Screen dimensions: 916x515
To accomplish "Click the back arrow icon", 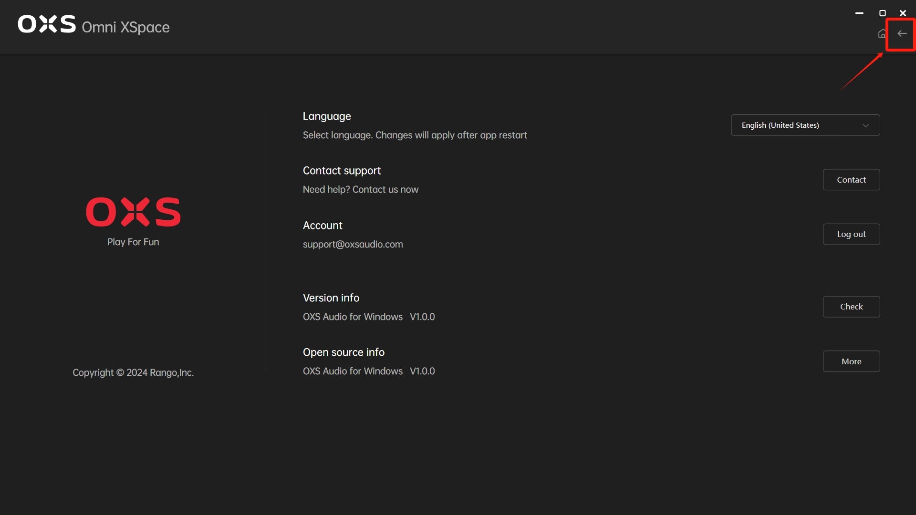I will tap(902, 33).
